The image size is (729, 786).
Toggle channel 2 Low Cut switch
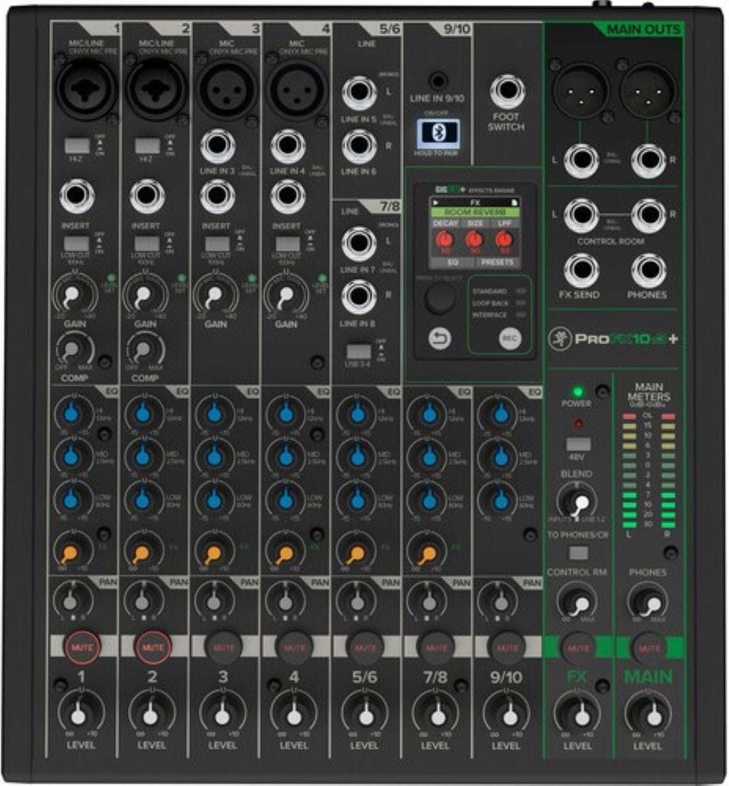[x=147, y=244]
